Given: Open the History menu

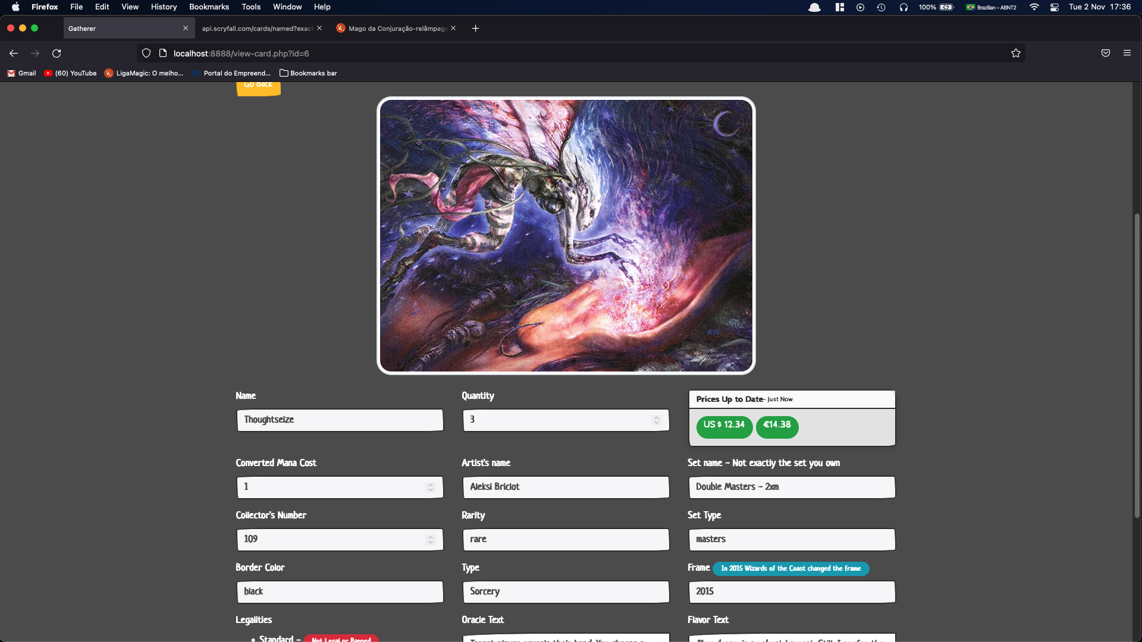Looking at the screenshot, I should coord(164,7).
